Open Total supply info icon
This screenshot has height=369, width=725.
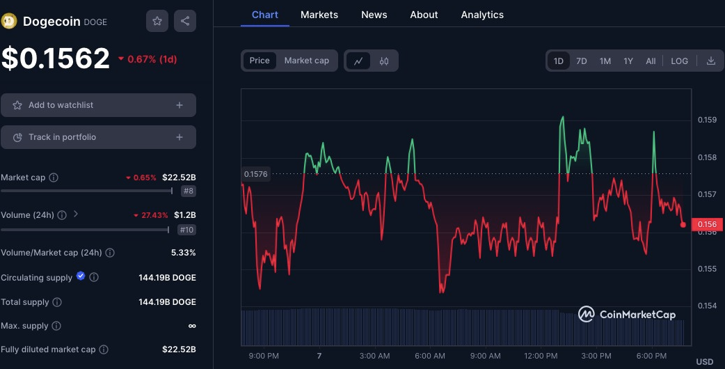click(57, 302)
